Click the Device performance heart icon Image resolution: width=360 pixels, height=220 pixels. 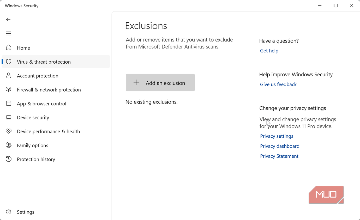click(9, 131)
